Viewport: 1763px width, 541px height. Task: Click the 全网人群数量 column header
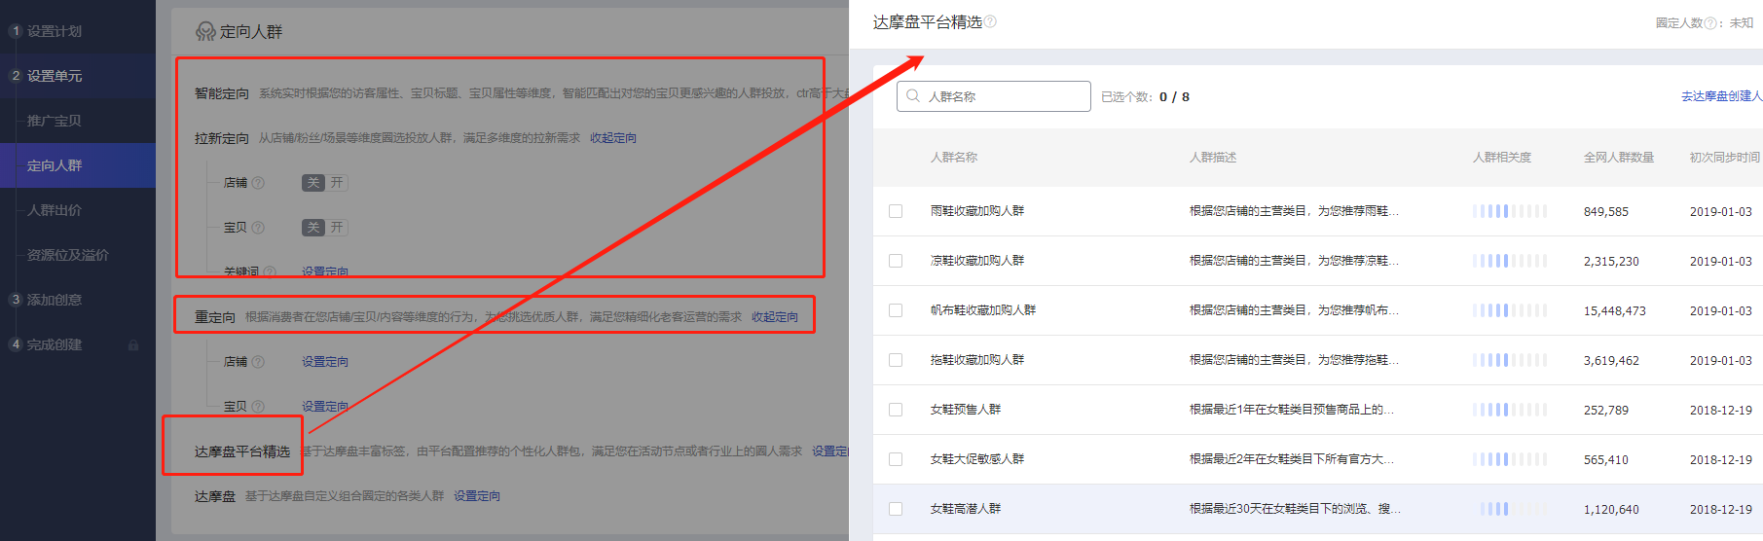tap(1618, 158)
